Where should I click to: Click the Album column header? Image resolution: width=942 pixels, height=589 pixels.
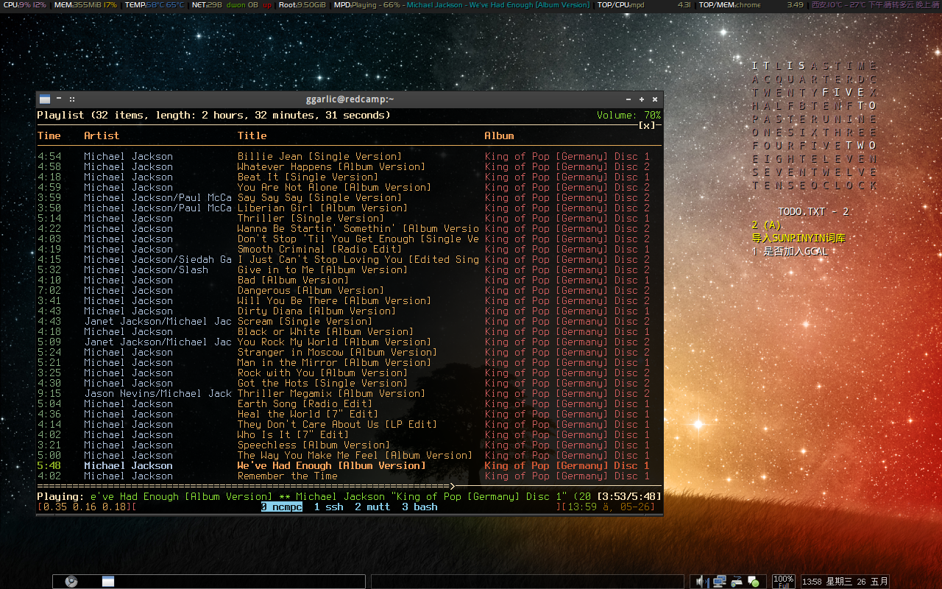pyautogui.click(x=499, y=135)
